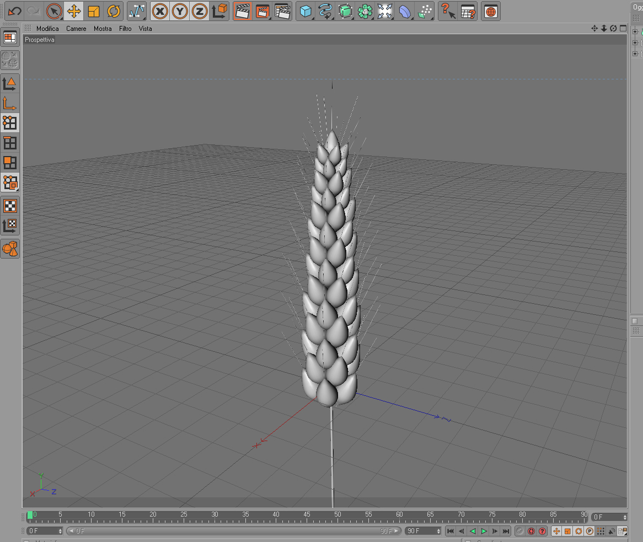Viewport: 643px width, 542px height.
Task: Click the current frame 0 F field stepper
Action: click(x=625, y=517)
